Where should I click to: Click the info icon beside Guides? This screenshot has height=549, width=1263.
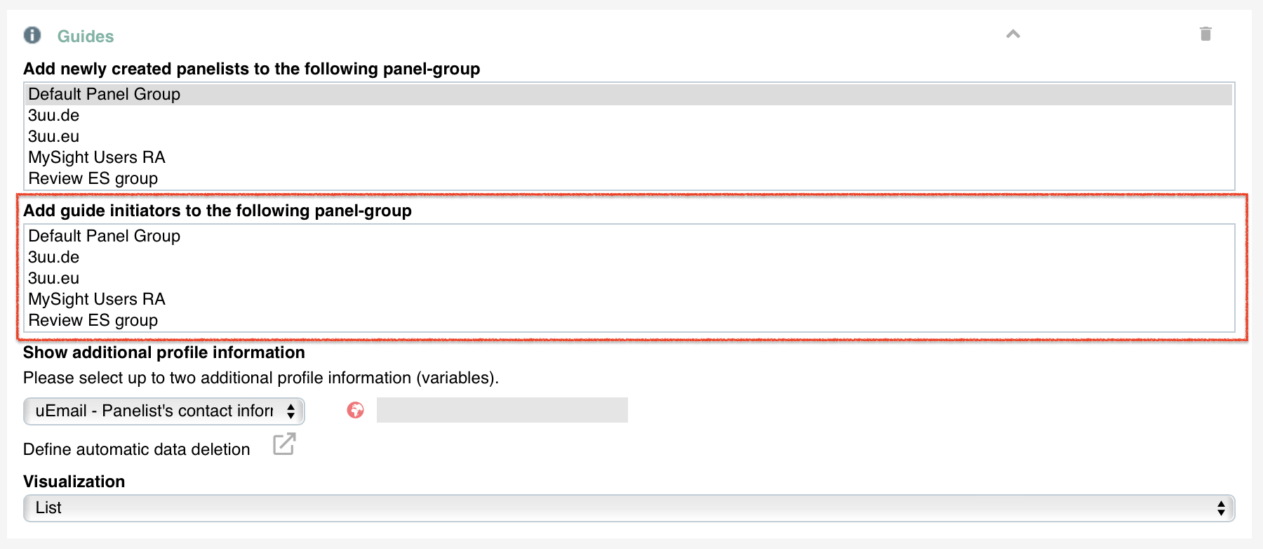click(x=32, y=35)
